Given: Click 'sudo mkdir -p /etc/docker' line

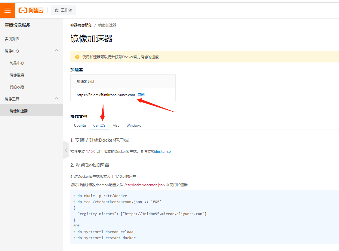Looking at the screenshot, I should [100, 196].
